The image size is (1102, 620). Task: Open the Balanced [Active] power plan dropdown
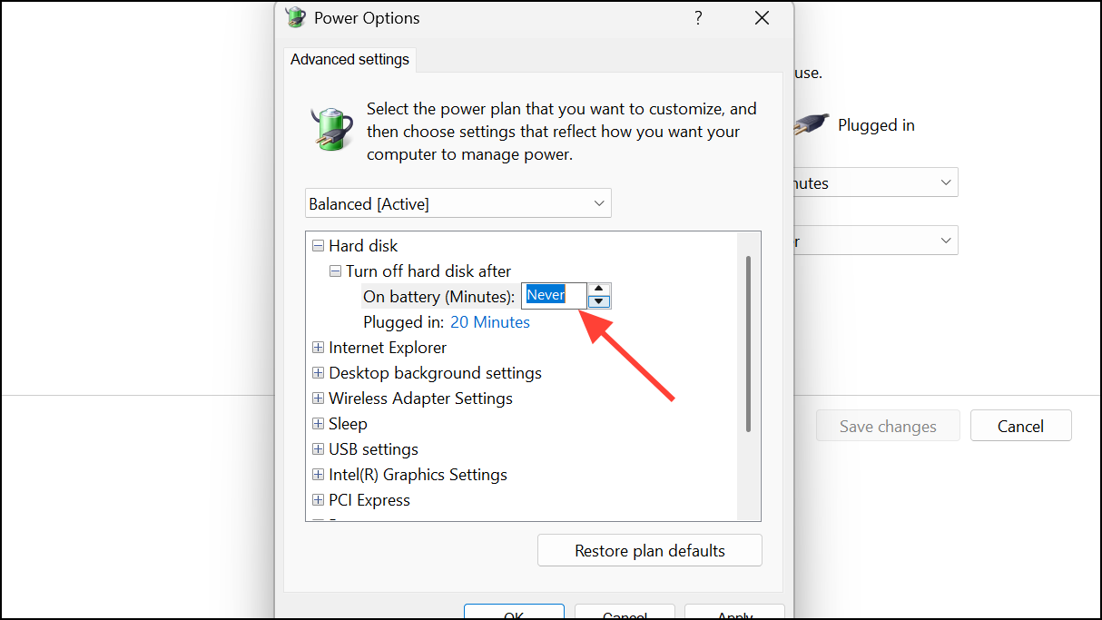click(458, 203)
